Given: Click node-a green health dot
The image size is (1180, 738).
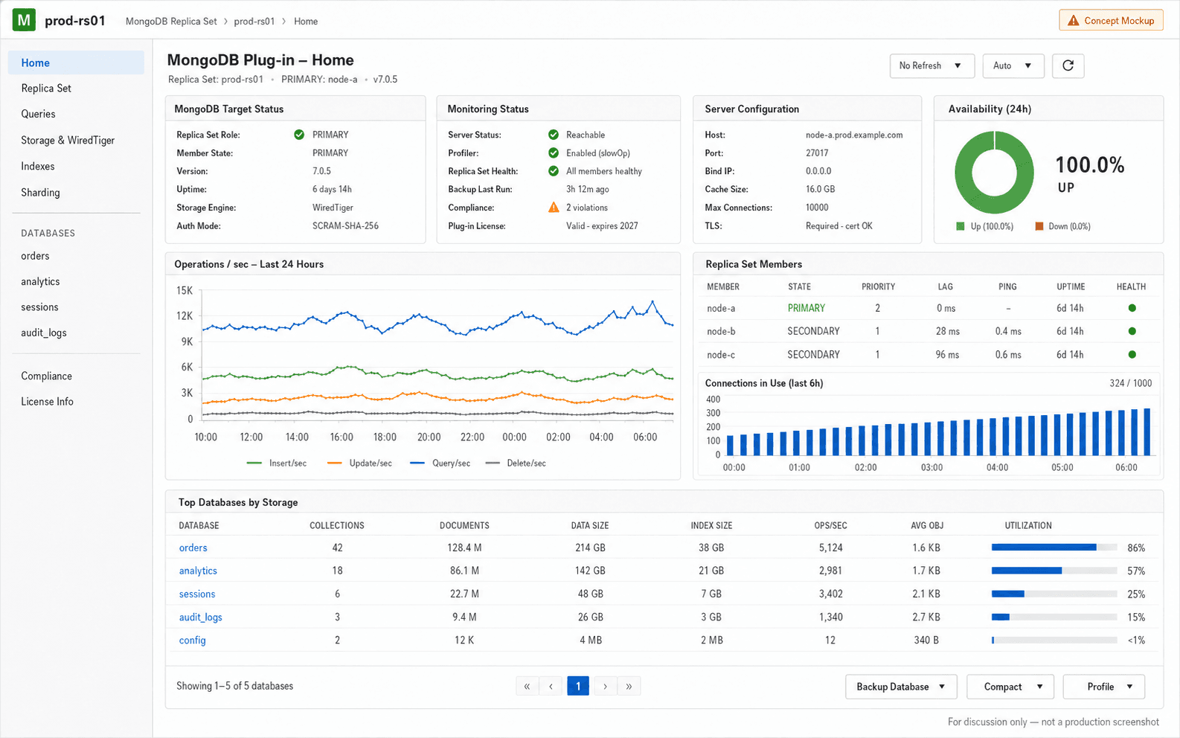Looking at the screenshot, I should [1132, 308].
